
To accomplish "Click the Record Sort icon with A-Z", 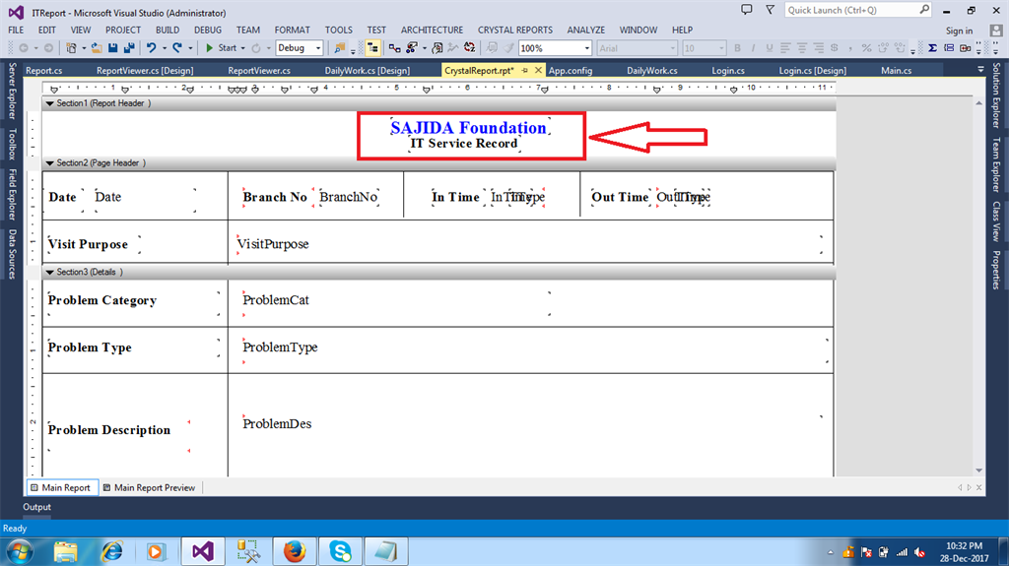I will (470, 47).
